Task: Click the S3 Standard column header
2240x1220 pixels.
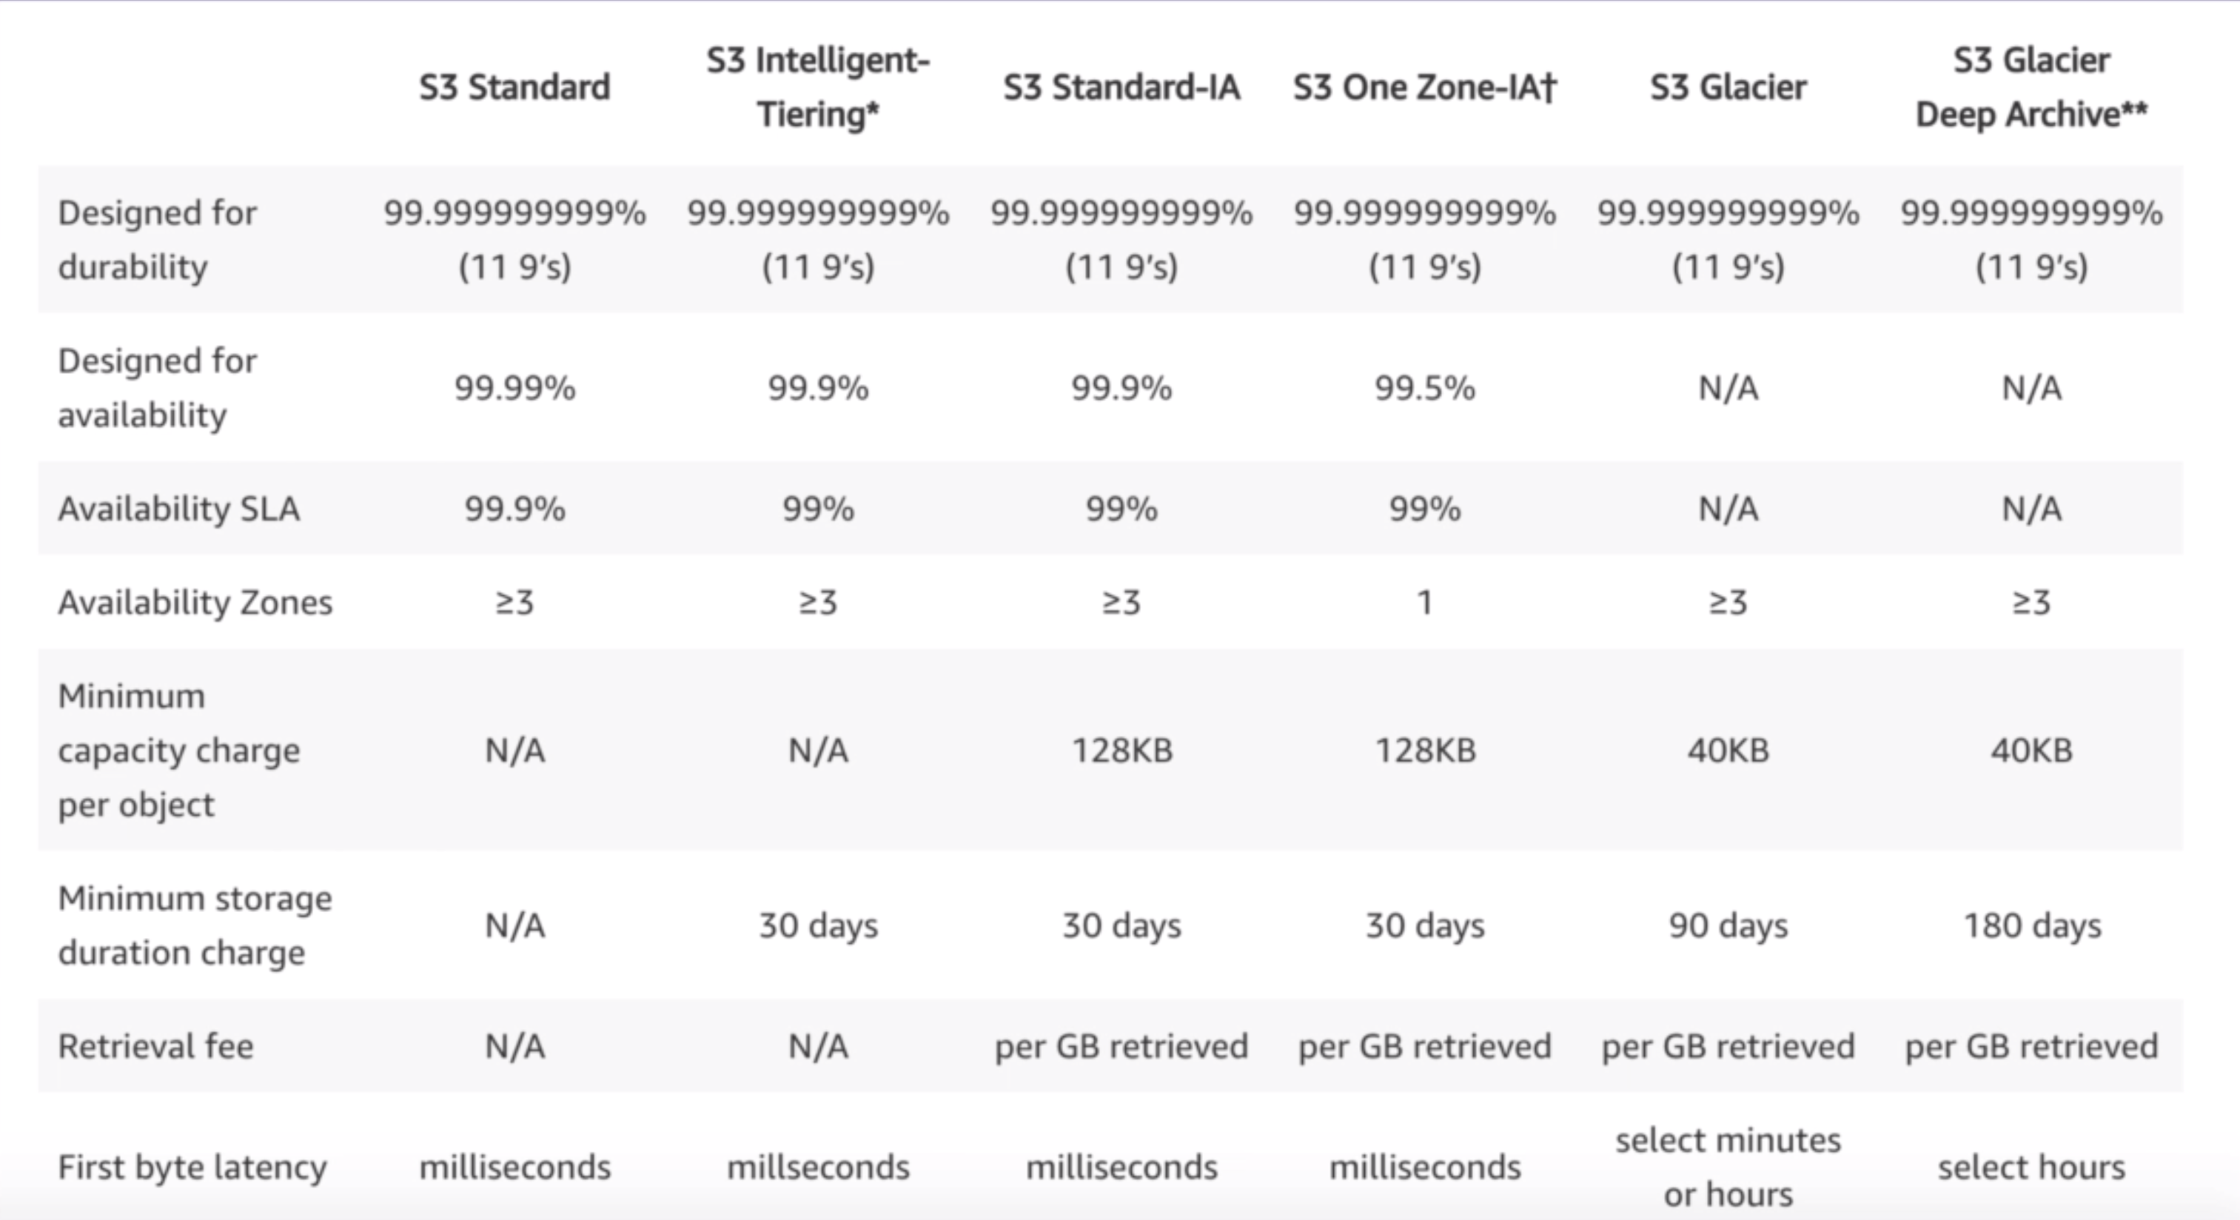Action: pos(514,87)
